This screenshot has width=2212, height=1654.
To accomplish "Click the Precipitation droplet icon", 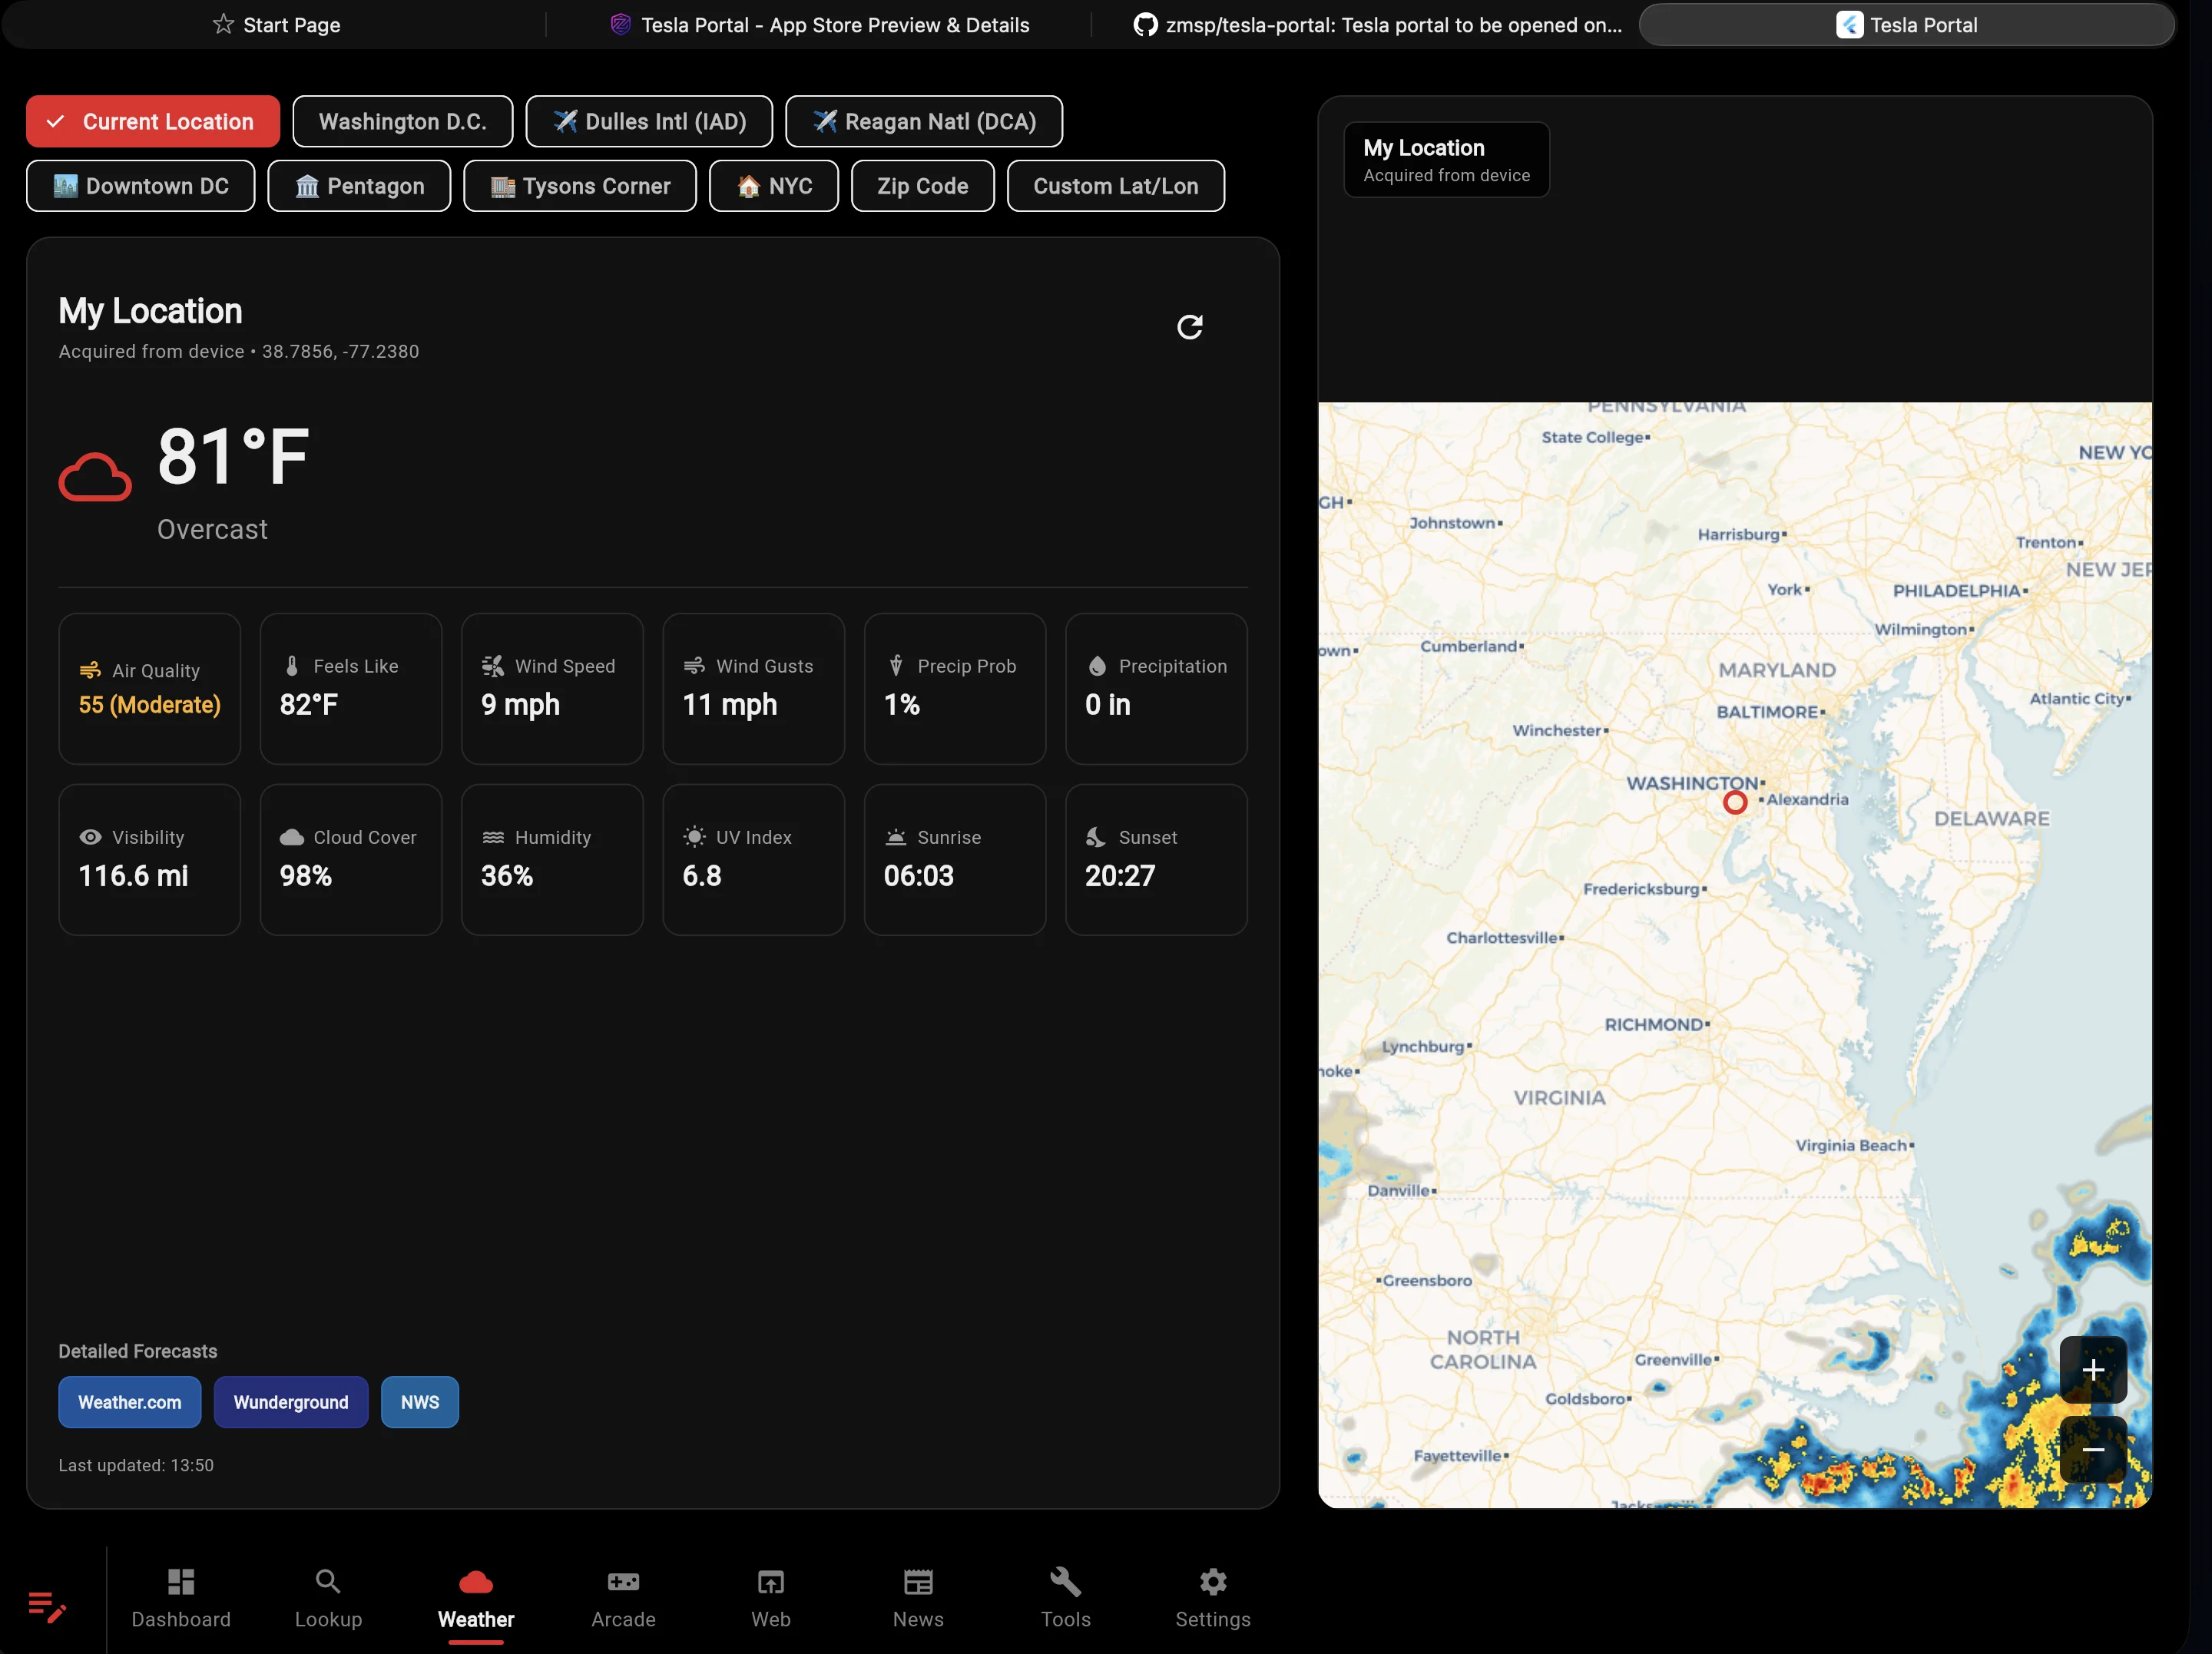I will coord(1097,665).
